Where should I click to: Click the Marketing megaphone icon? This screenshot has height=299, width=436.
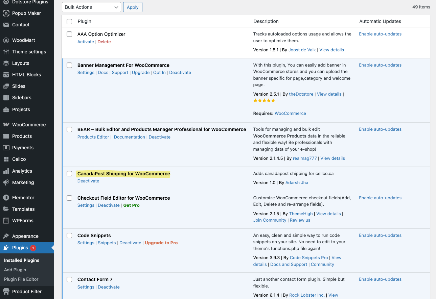[x=6, y=182]
